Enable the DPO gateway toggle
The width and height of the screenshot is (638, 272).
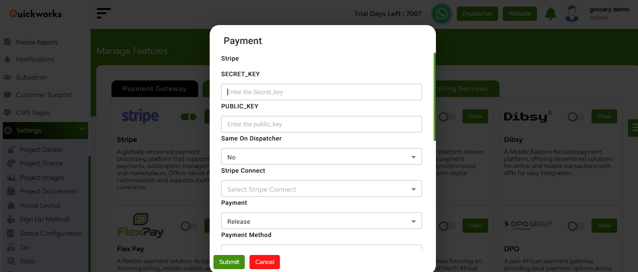pos(576,226)
